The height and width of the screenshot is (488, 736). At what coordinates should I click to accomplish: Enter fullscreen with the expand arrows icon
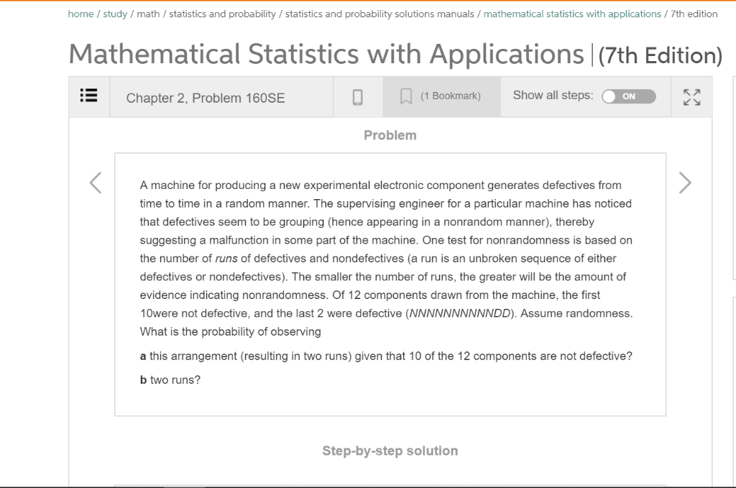pyautogui.click(x=691, y=97)
